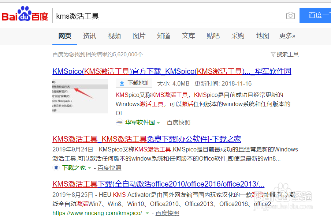The width and height of the screenshot is (331, 218).
Task: Click the 大小: 4.0MB text
Action: tap(173, 84)
